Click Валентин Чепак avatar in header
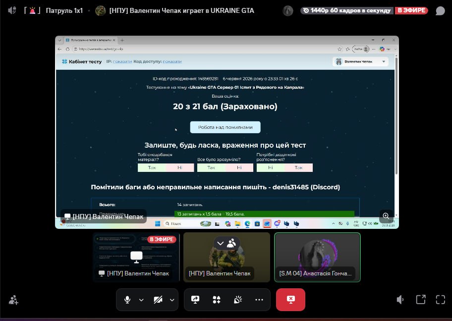Screen dimensions: 452x321 [x=100, y=11]
